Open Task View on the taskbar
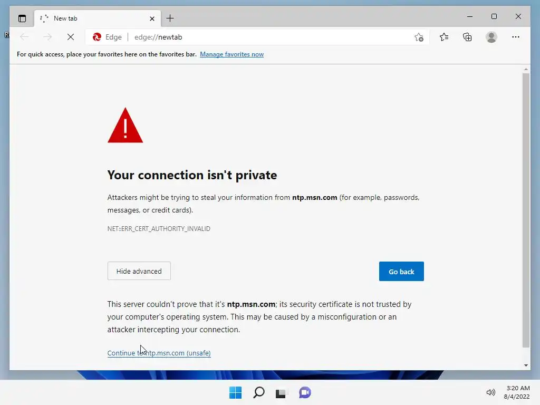540x405 pixels. 281,393
